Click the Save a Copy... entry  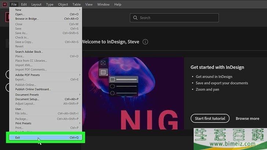point(45,42)
